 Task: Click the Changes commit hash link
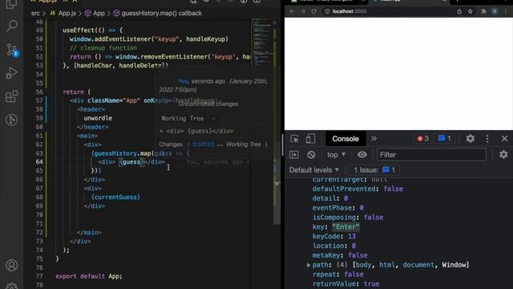pos(203,144)
